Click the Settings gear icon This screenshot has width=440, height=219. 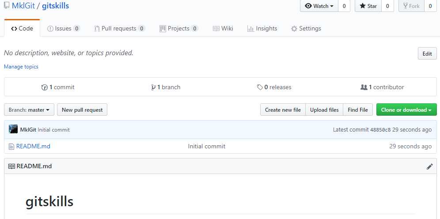[294, 29]
